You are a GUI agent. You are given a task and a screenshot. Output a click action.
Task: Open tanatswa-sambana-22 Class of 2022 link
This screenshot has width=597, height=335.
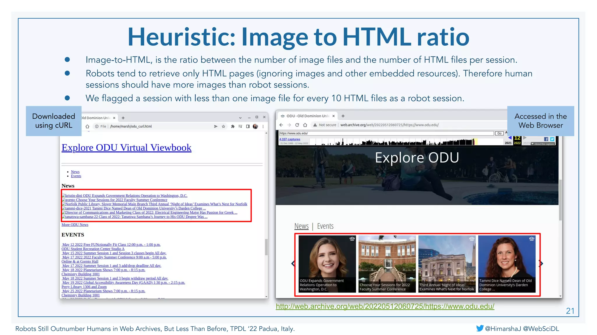click(x=135, y=217)
